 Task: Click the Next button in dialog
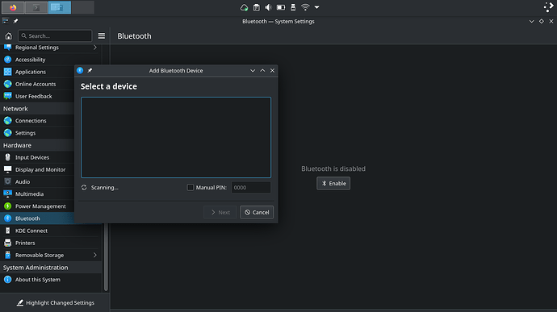[x=220, y=212]
